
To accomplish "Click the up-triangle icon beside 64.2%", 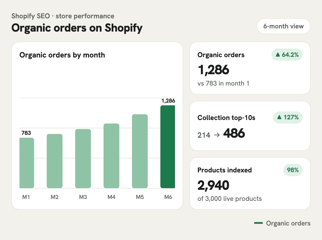I will [x=278, y=54].
